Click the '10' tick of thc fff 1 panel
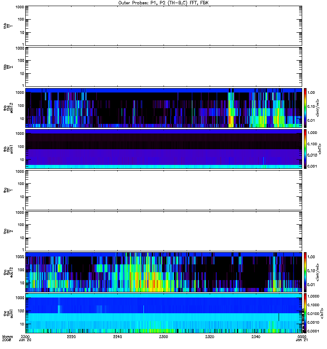This screenshot has width=327, height=349. click(x=22, y=197)
